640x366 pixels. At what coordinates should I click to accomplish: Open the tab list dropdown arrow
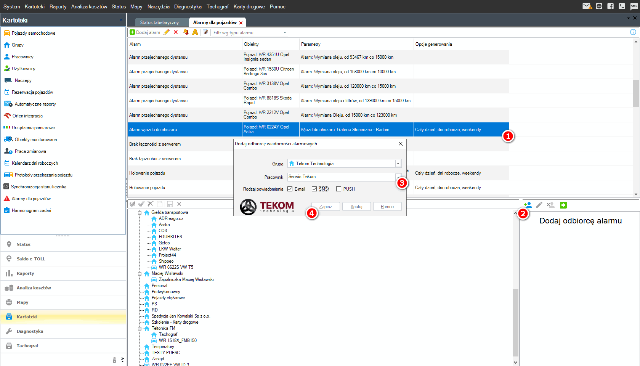click(x=629, y=18)
